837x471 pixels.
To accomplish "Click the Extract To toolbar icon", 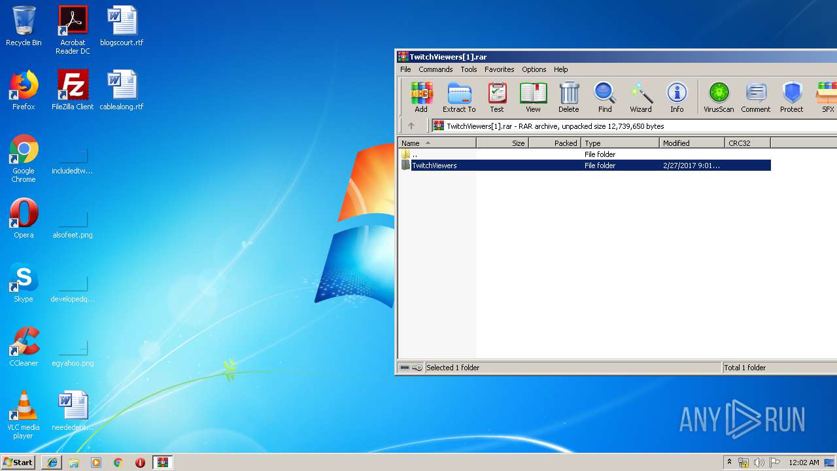I will [459, 97].
